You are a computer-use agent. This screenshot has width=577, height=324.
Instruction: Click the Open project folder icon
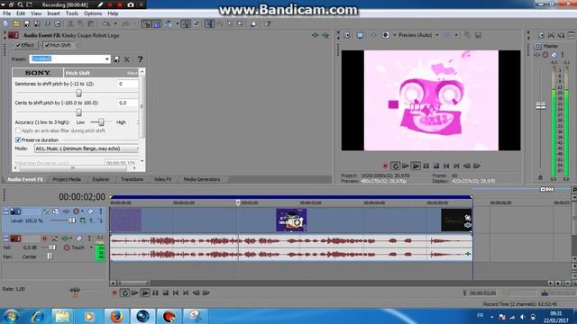point(16,24)
